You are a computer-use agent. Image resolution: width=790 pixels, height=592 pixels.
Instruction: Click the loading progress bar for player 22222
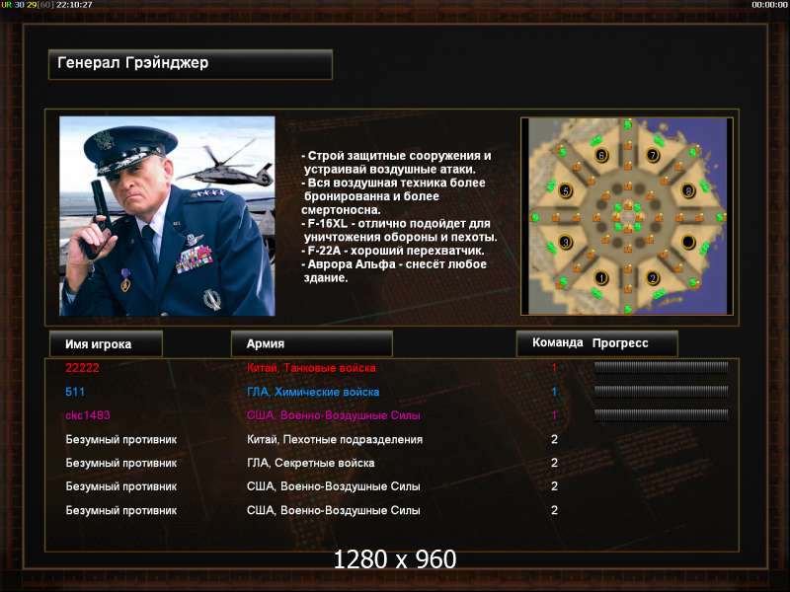click(661, 367)
